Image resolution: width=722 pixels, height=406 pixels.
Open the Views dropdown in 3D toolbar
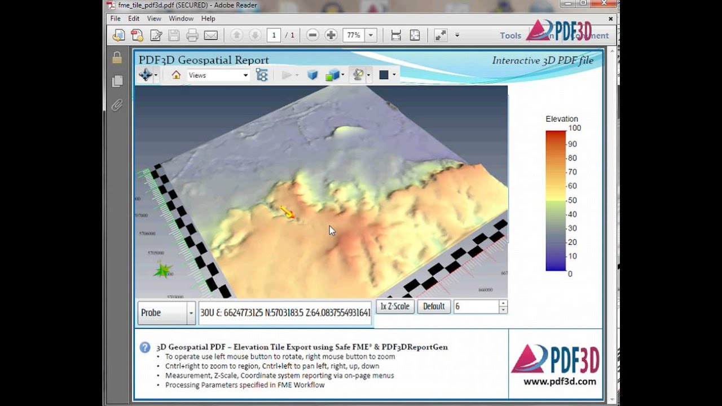point(218,75)
